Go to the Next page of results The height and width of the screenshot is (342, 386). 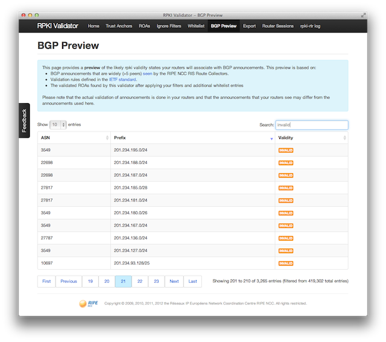[x=174, y=281]
